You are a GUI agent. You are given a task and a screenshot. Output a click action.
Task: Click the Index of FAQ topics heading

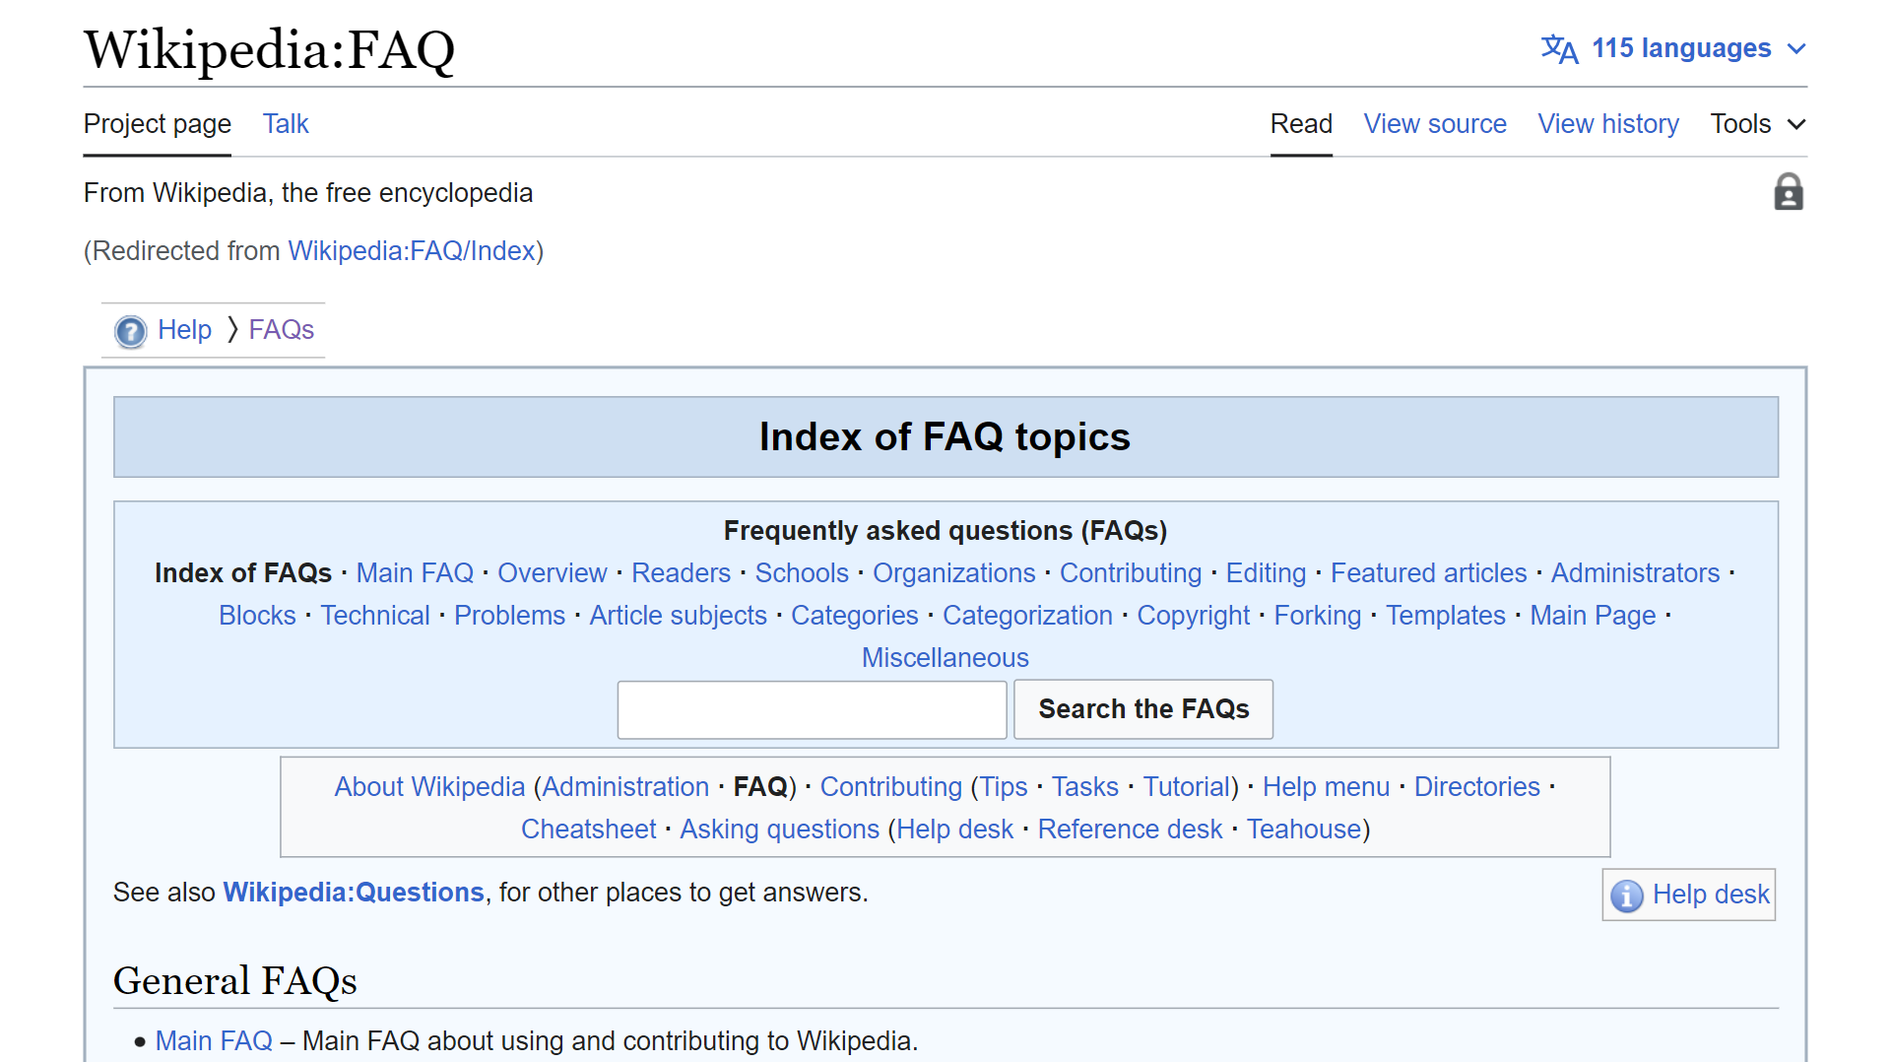tap(945, 436)
